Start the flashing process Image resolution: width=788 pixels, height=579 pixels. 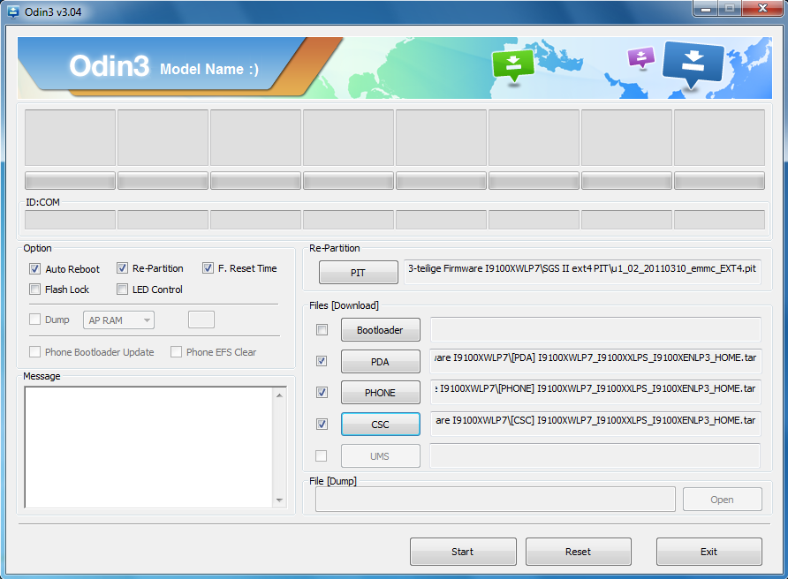point(463,552)
